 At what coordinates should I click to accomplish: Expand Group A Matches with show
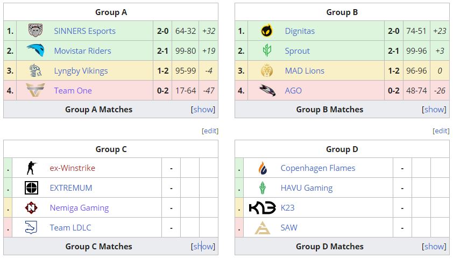coord(203,110)
